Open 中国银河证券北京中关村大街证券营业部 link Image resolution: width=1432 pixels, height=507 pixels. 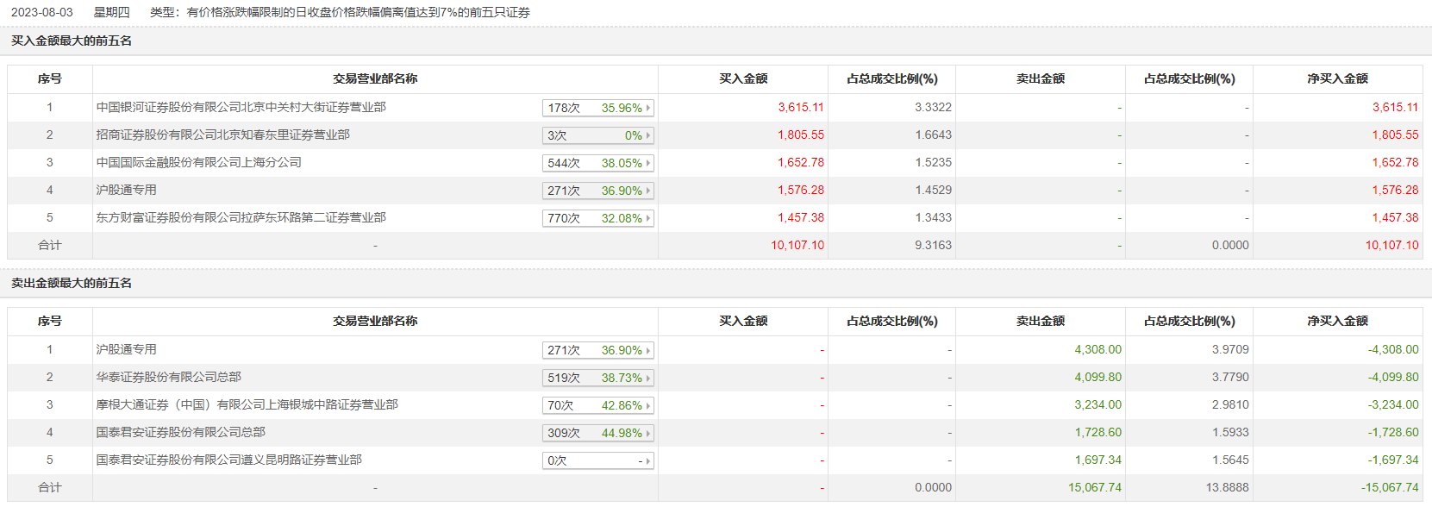coord(241,108)
